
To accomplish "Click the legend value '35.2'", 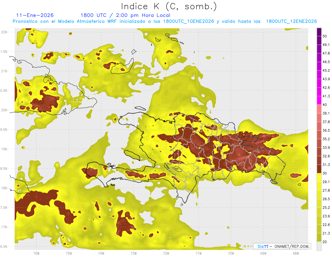I will (326, 139).
